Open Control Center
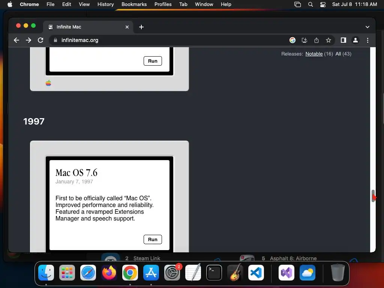Viewport: 384px width, 288px height. pos(323,4)
